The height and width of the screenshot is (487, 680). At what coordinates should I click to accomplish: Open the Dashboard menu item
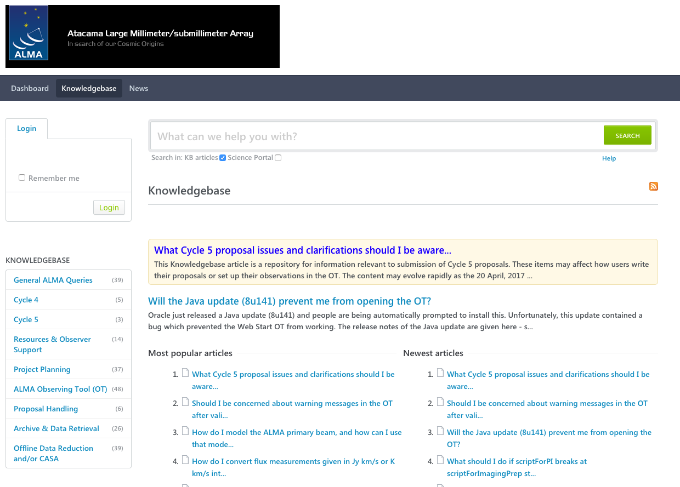30,88
